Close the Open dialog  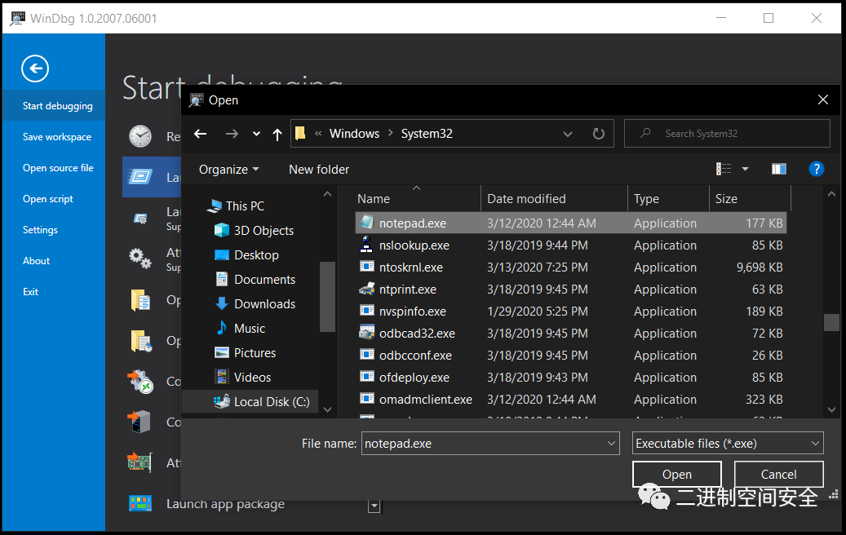click(x=823, y=99)
